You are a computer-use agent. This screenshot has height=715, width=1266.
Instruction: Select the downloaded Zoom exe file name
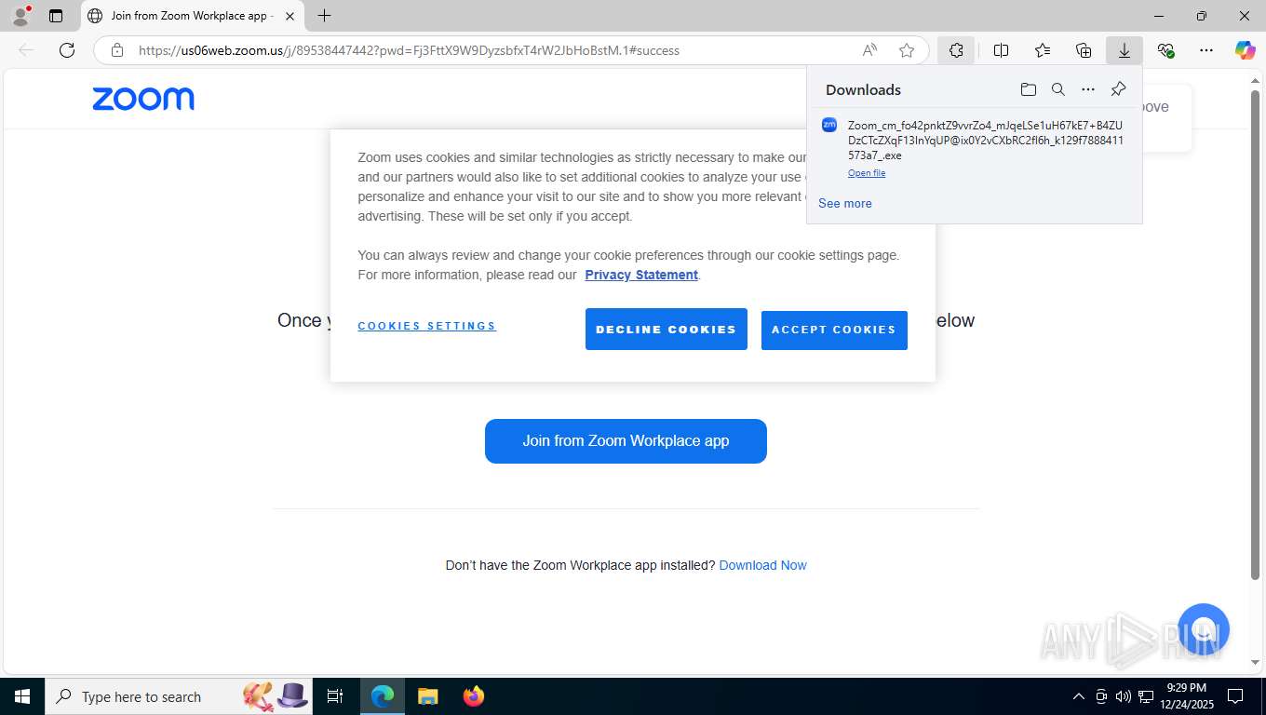(986, 141)
